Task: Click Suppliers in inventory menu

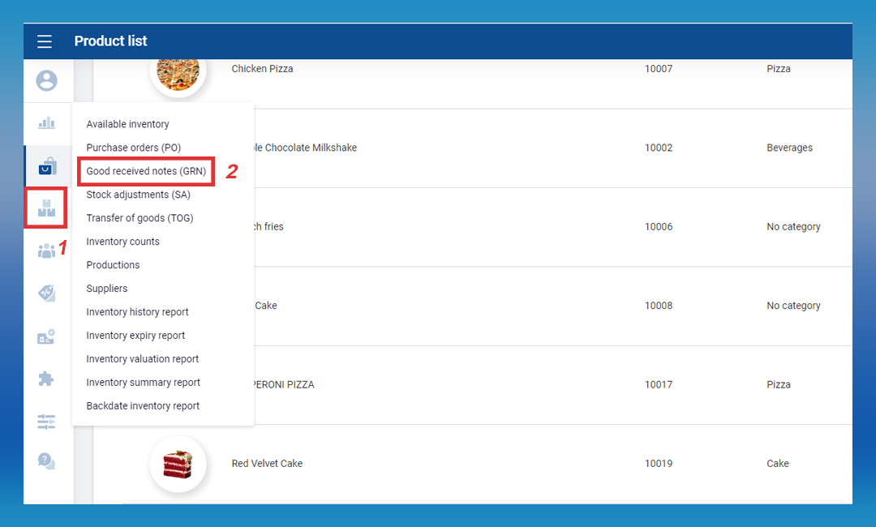Action: click(x=106, y=289)
